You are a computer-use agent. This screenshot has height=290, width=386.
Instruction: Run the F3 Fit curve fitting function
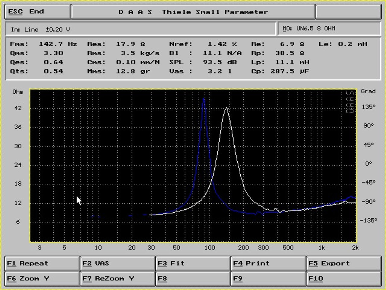pos(193,263)
